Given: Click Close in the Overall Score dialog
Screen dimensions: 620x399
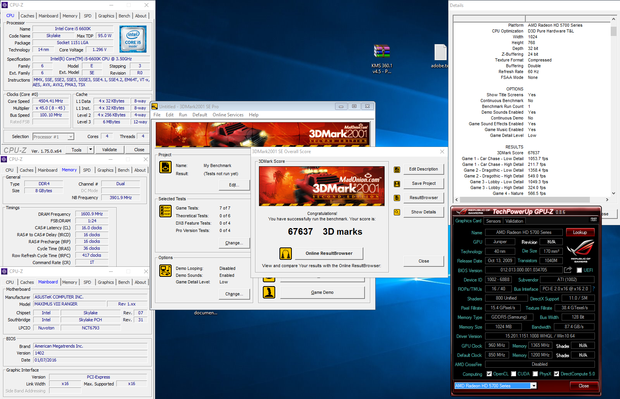Looking at the screenshot, I should tap(424, 261).
